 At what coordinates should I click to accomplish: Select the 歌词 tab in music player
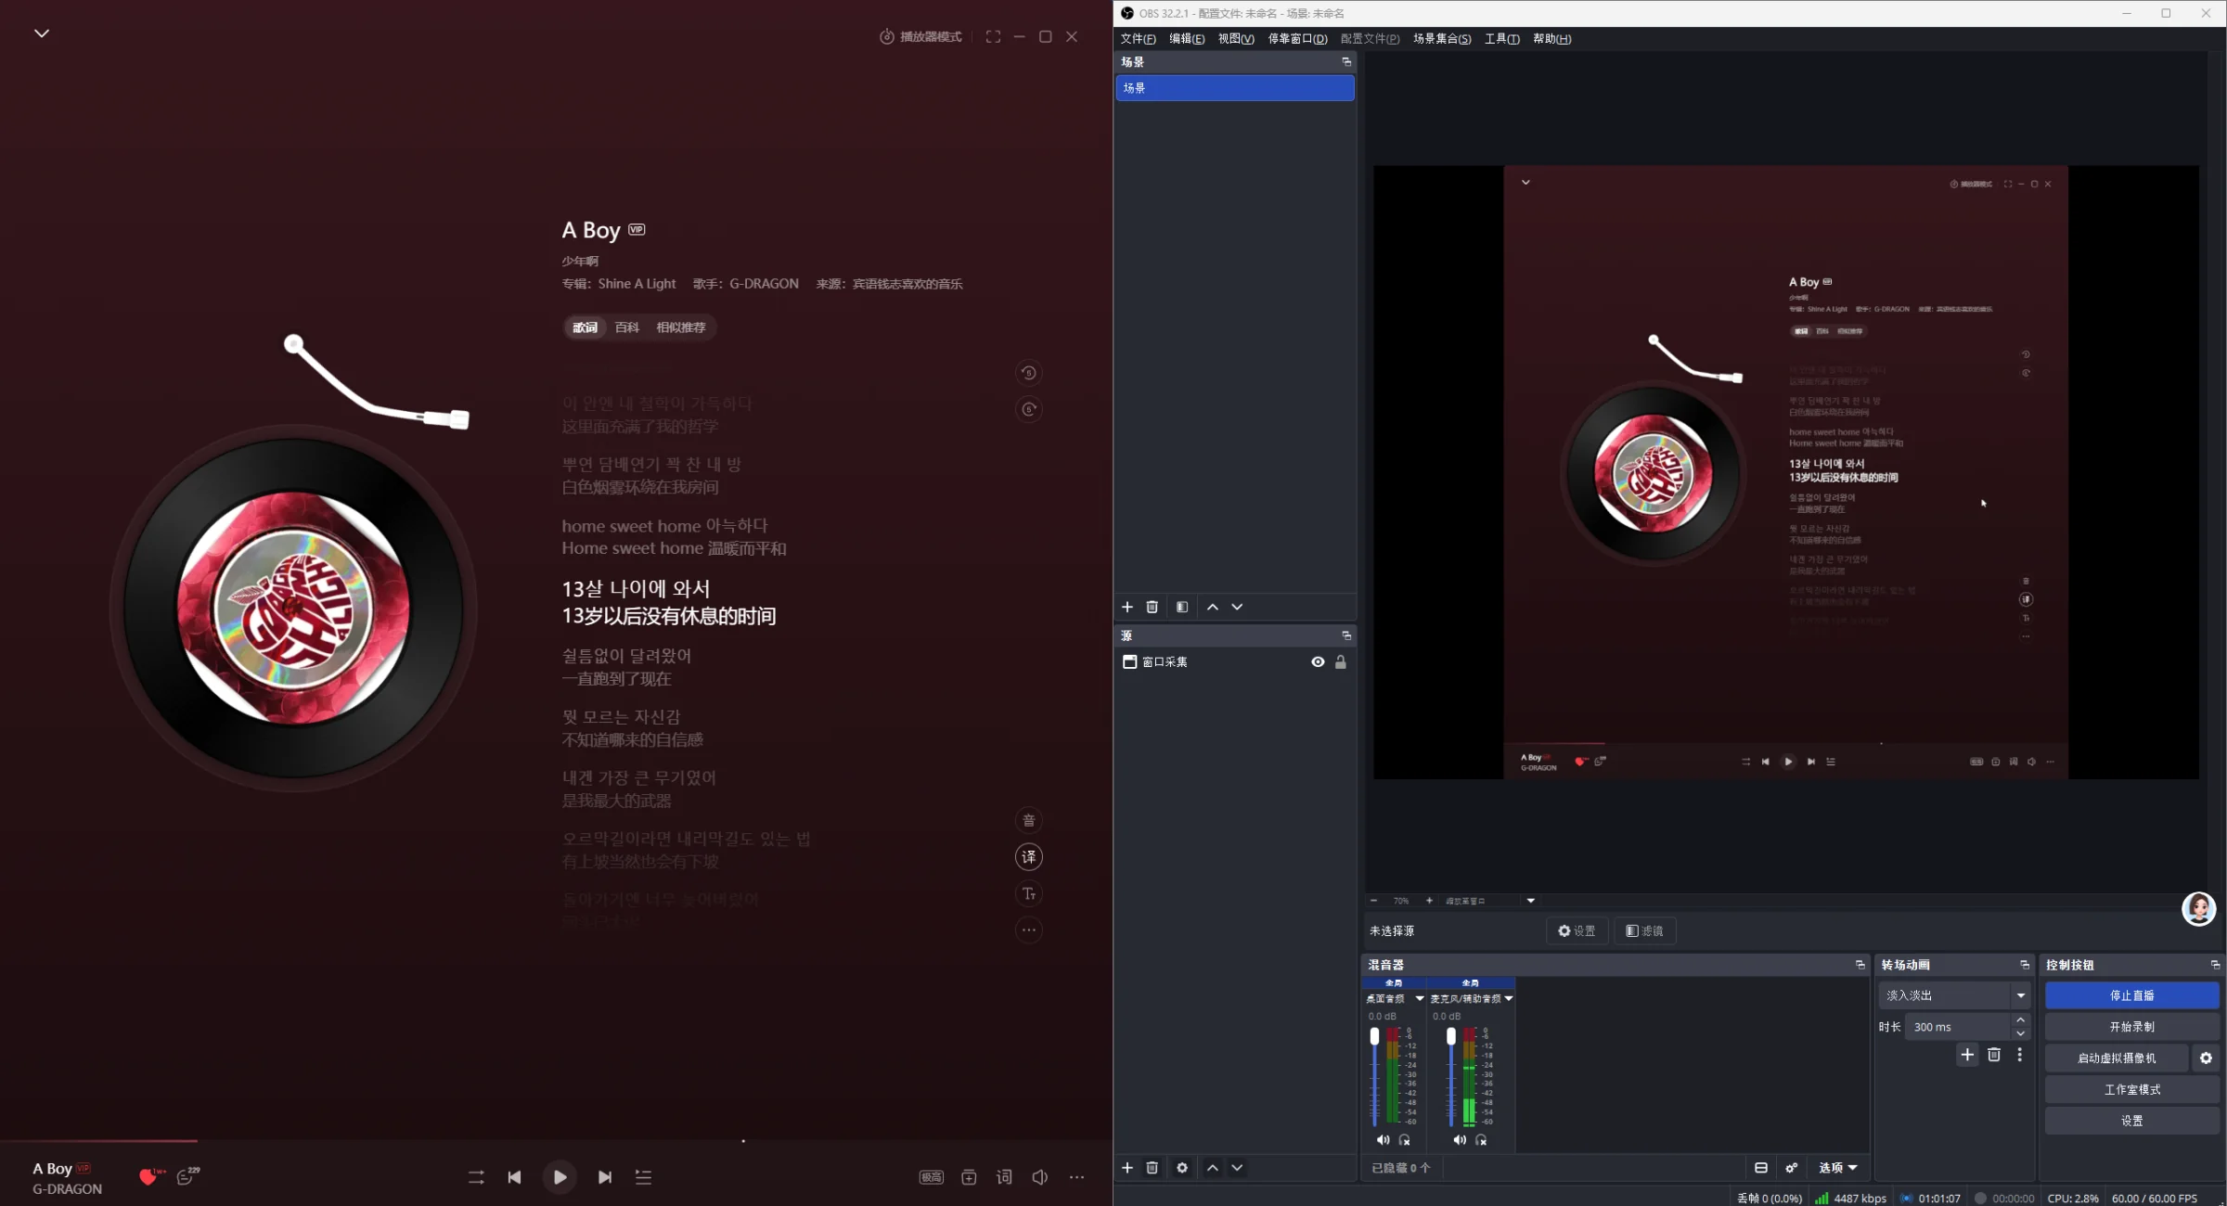click(x=585, y=327)
